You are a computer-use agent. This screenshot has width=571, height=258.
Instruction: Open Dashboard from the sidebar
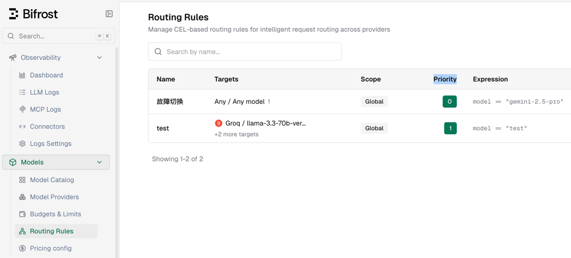(46, 75)
